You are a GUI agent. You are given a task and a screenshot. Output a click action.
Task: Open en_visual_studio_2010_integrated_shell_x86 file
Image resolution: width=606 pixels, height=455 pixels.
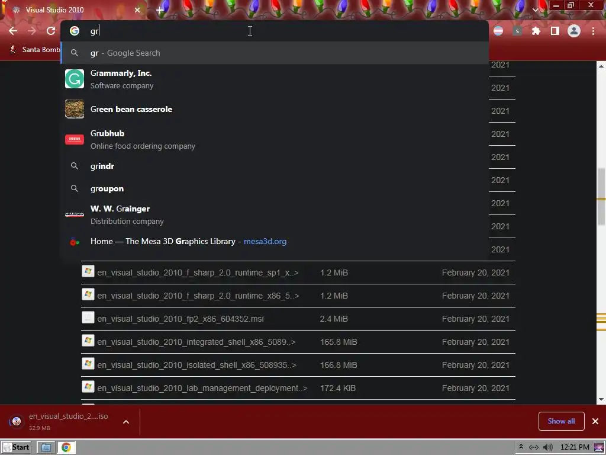click(196, 342)
